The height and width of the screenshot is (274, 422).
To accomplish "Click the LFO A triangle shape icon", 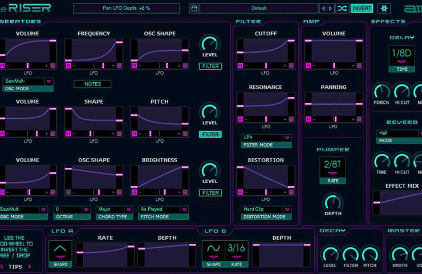I will pos(60,251).
